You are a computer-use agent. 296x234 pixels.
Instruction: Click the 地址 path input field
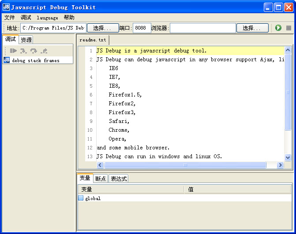(x=53, y=28)
